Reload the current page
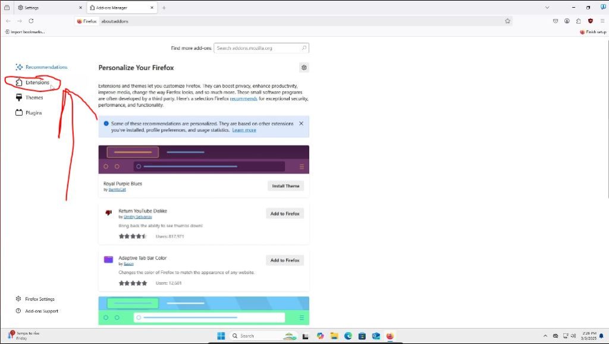The width and height of the screenshot is (609, 344). [x=31, y=21]
